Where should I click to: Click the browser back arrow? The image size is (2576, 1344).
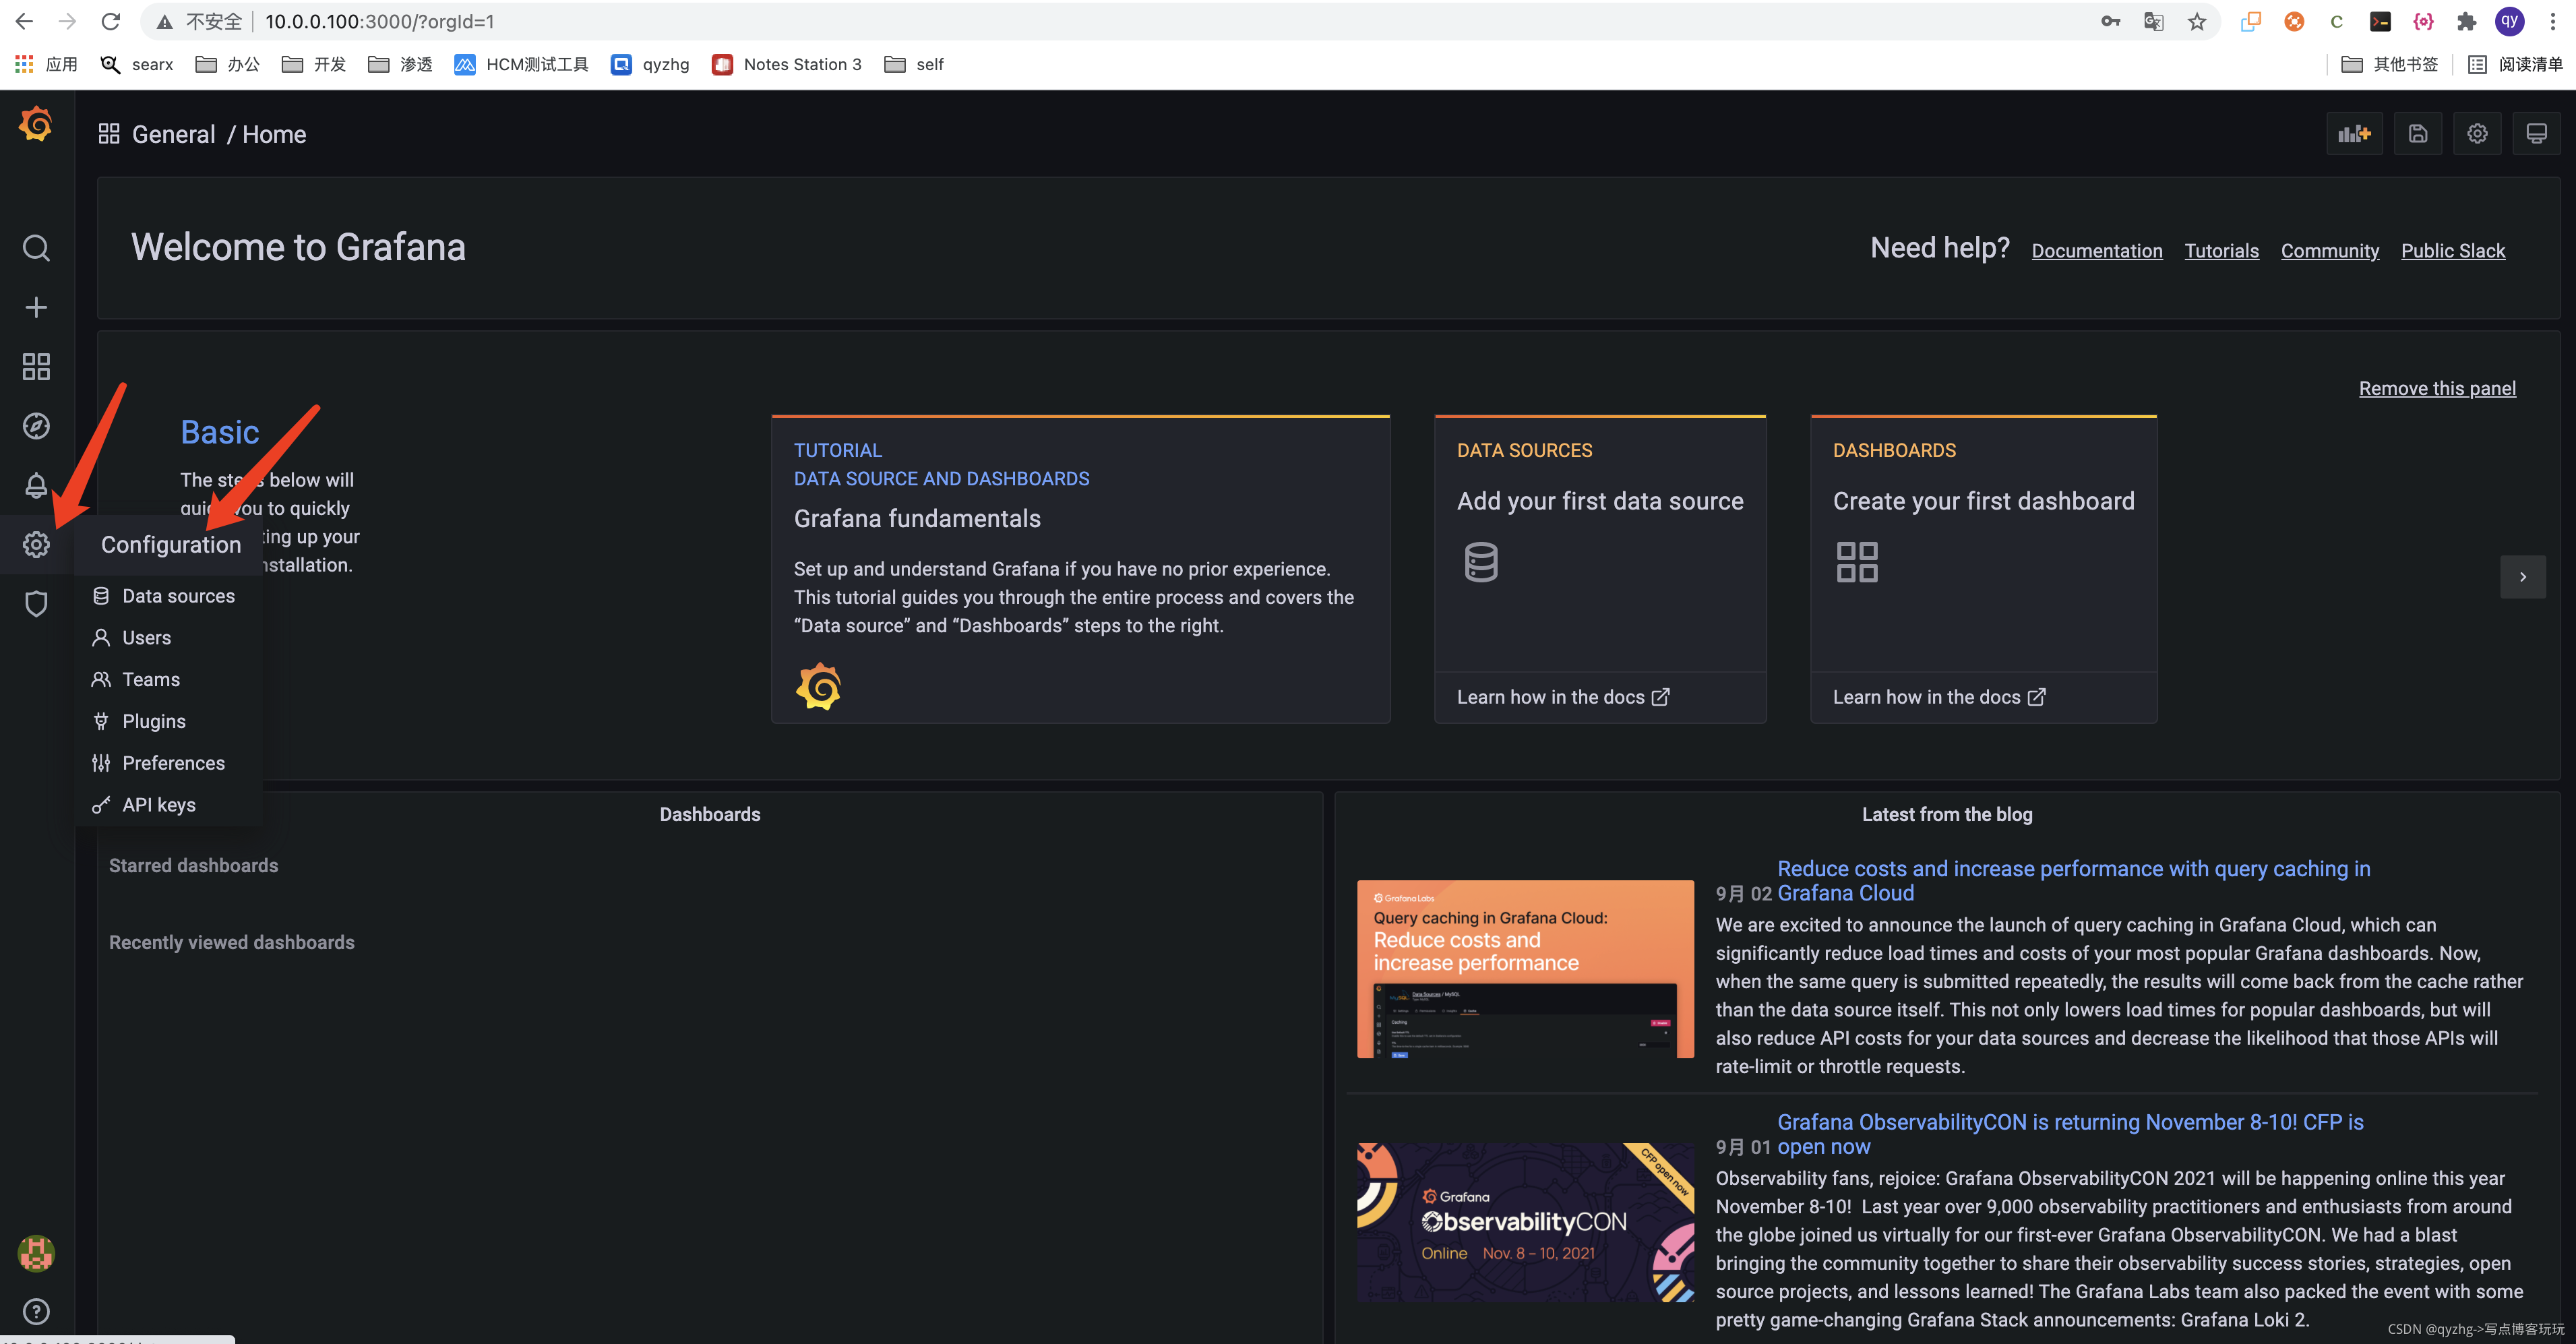click(24, 21)
